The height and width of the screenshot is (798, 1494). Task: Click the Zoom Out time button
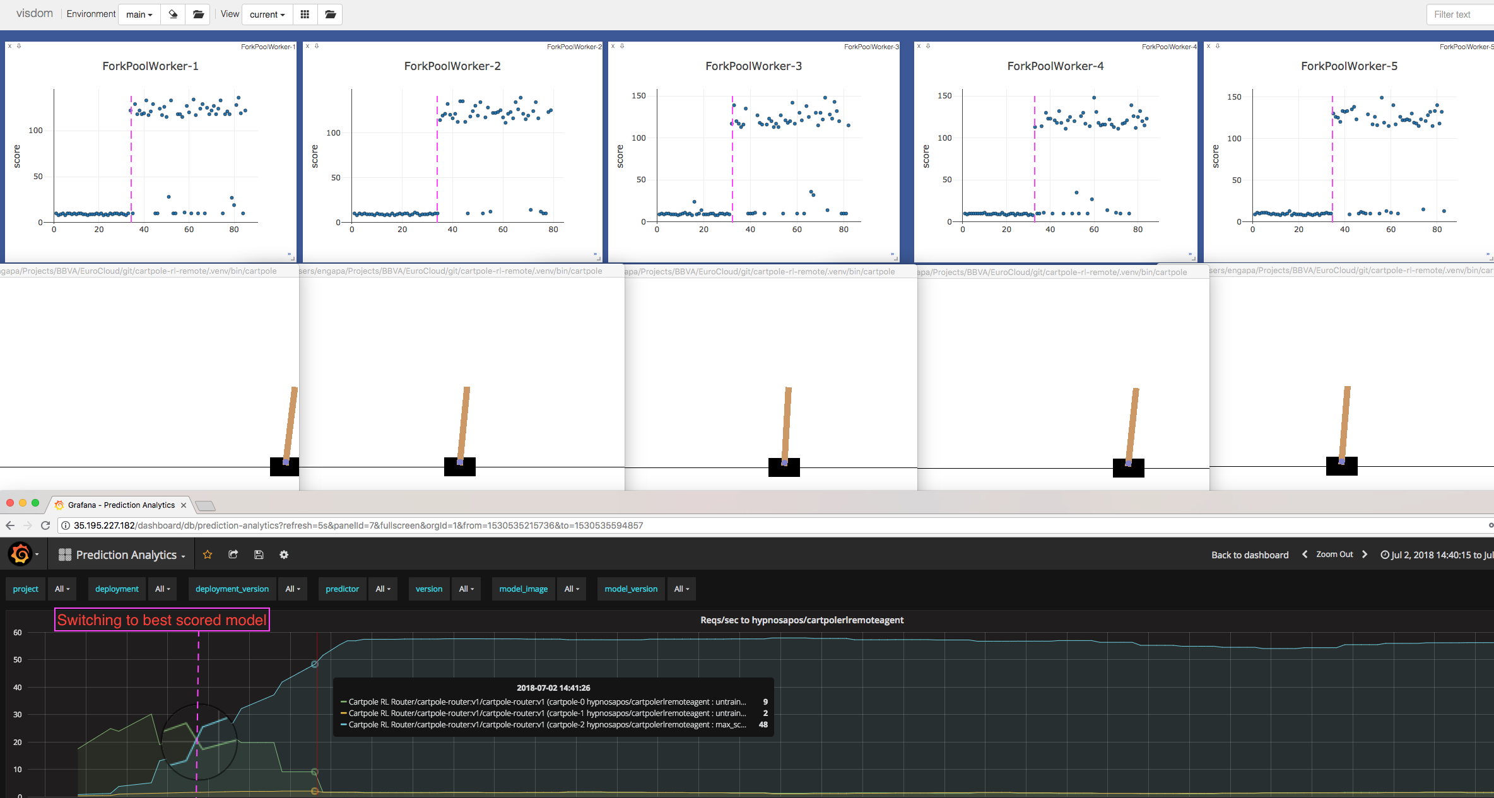point(1334,554)
